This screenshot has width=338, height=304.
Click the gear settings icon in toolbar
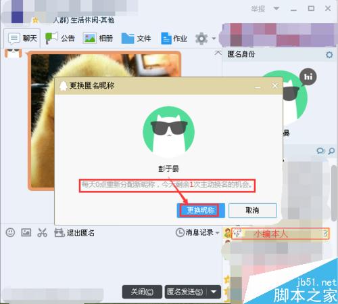[x=201, y=39]
